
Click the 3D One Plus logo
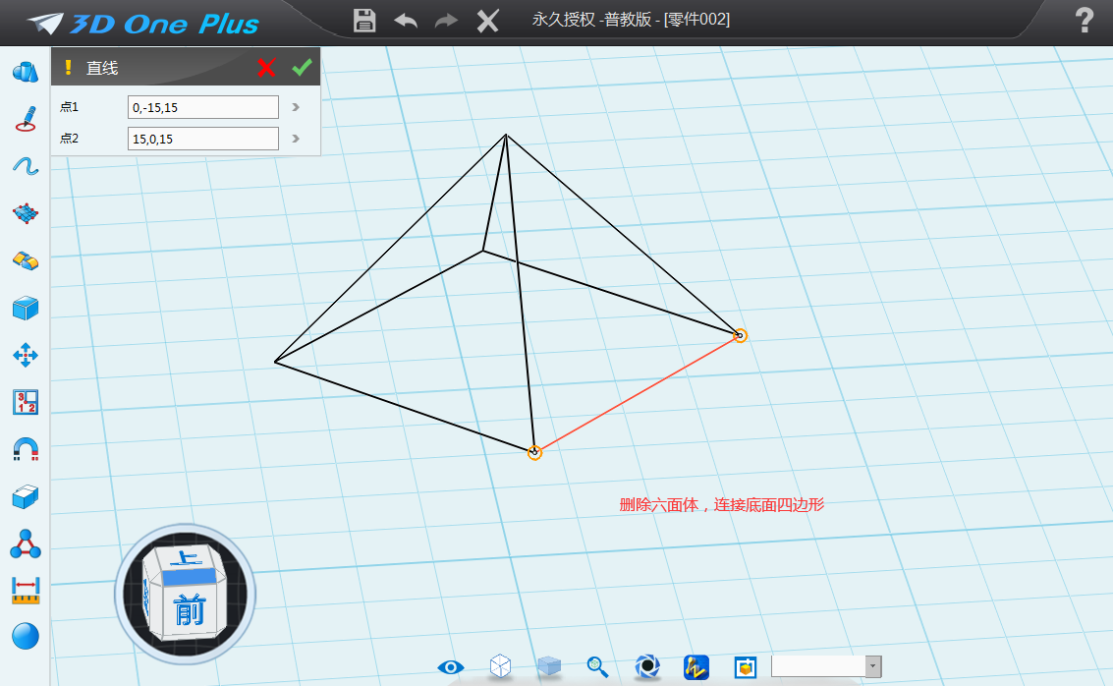144,24
